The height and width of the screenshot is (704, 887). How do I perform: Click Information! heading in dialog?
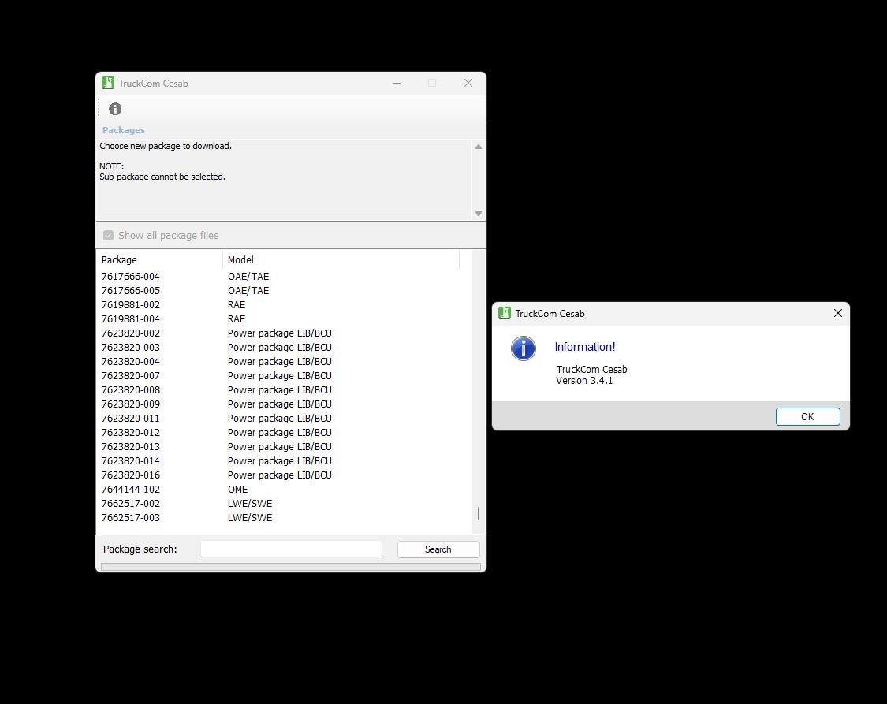coord(585,347)
